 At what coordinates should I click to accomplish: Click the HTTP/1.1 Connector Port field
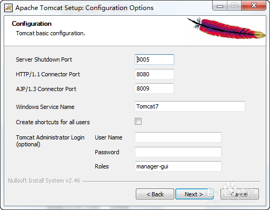pos(154,74)
